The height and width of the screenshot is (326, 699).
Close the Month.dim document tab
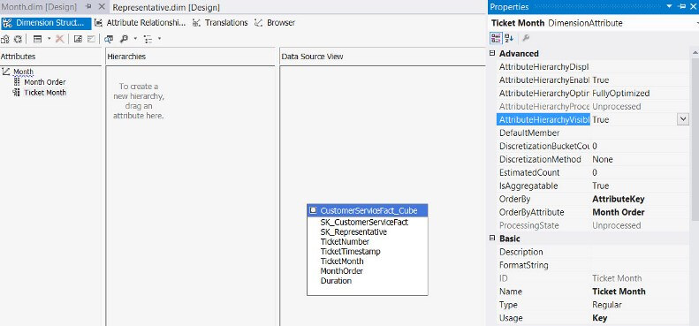[102, 7]
